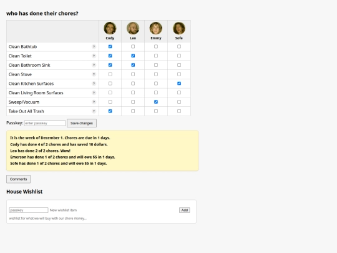Focus the wishlist passkey field

tap(29, 210)
